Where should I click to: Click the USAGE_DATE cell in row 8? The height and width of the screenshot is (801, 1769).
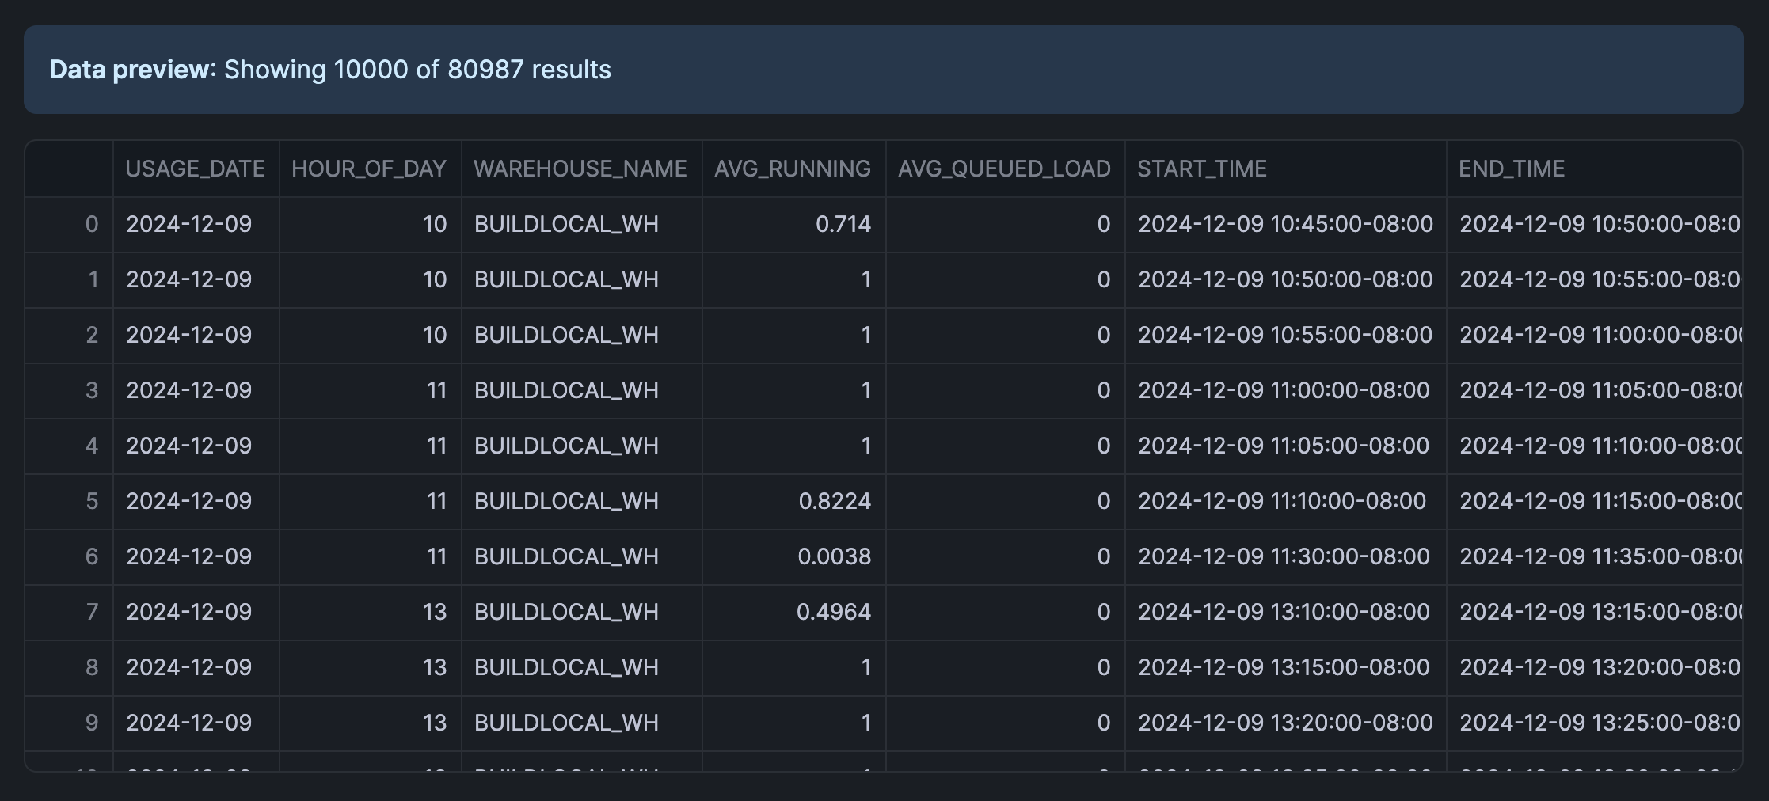coord(189,667)
